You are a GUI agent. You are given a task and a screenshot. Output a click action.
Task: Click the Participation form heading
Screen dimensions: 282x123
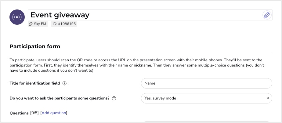point(35,47)
